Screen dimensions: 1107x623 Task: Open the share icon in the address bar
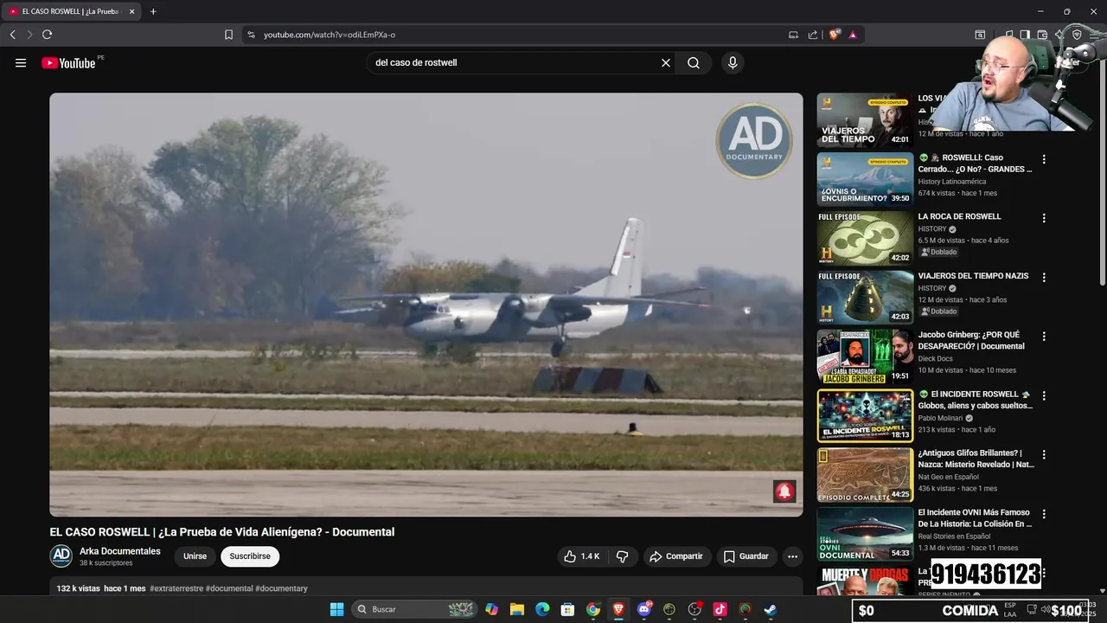(813, 35)
